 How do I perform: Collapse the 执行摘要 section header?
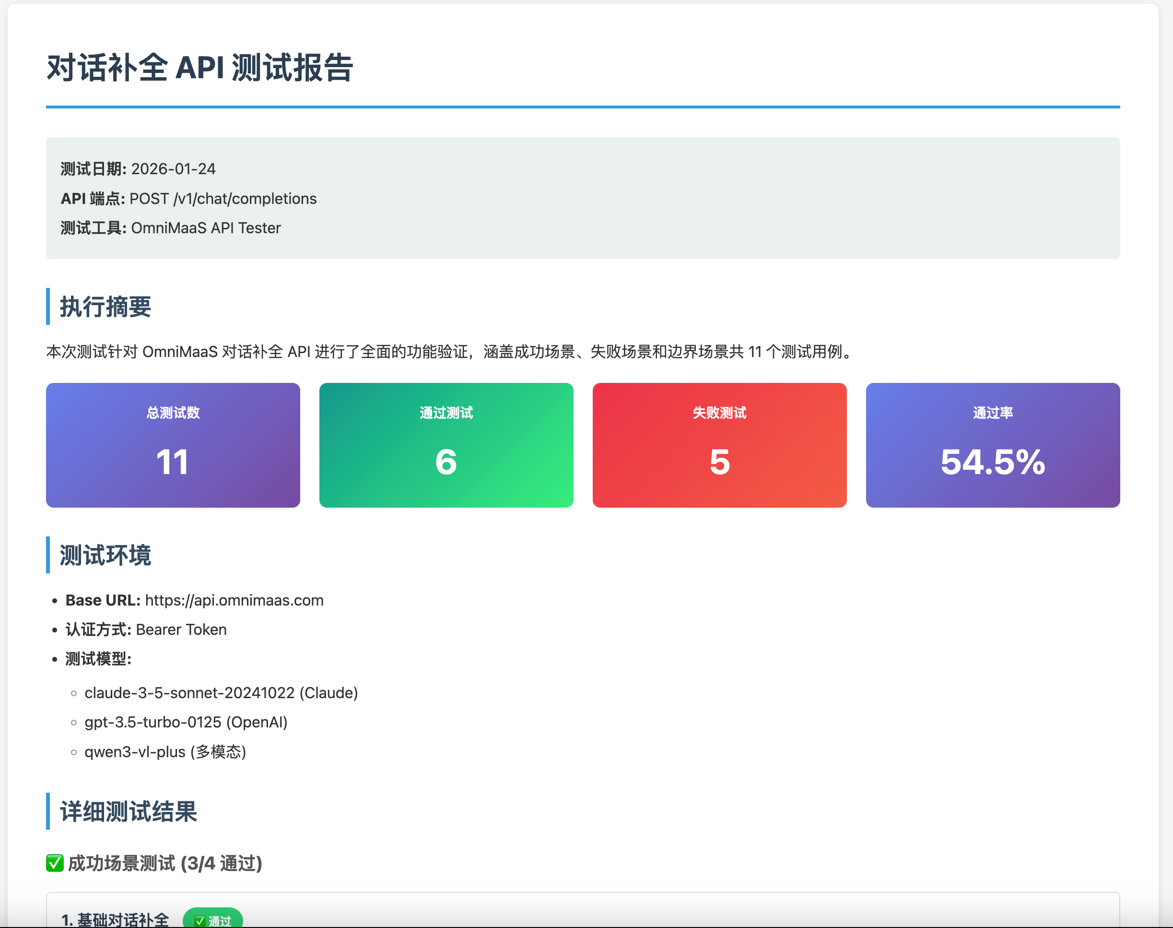click(106, 308)
